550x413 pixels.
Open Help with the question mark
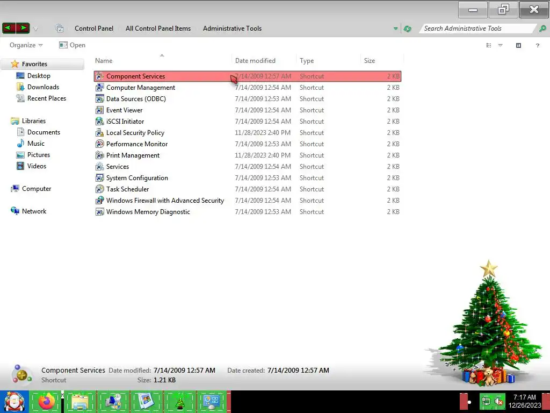[537, 45]
